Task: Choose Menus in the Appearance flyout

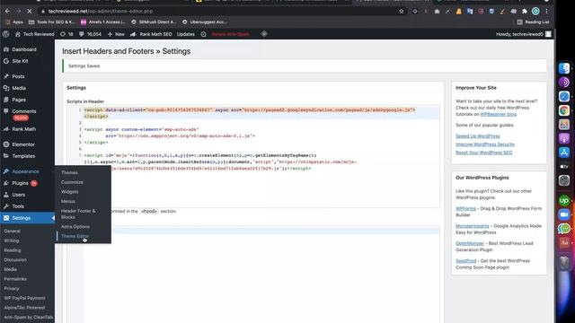Action: click(68, 201)
